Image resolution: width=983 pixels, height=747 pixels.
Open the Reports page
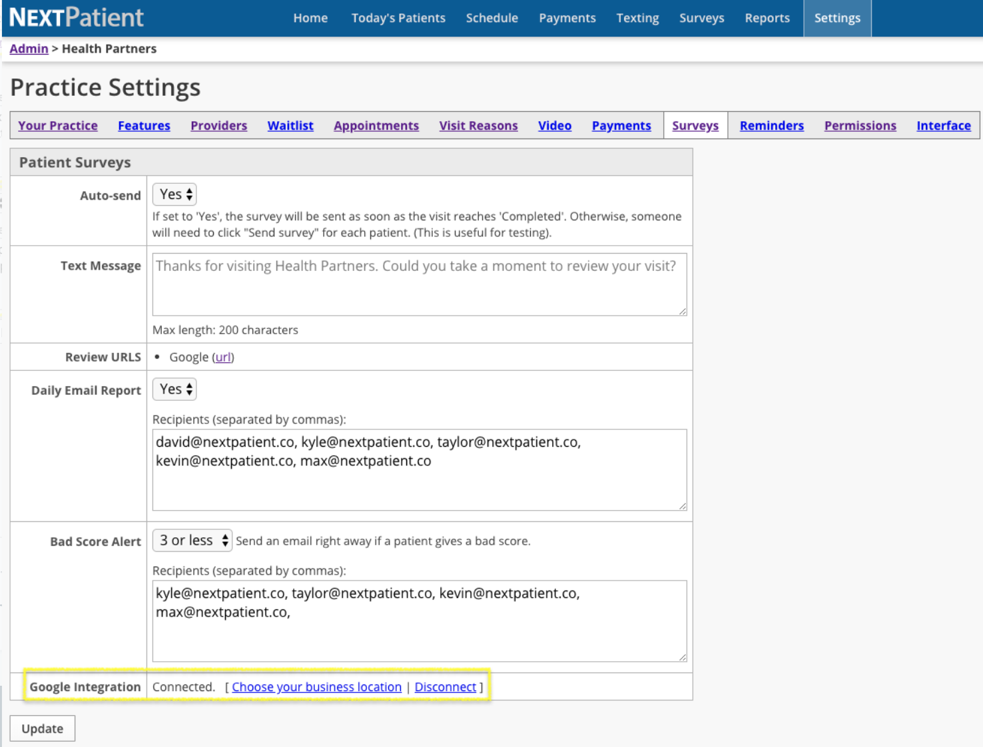pos(767,18)
